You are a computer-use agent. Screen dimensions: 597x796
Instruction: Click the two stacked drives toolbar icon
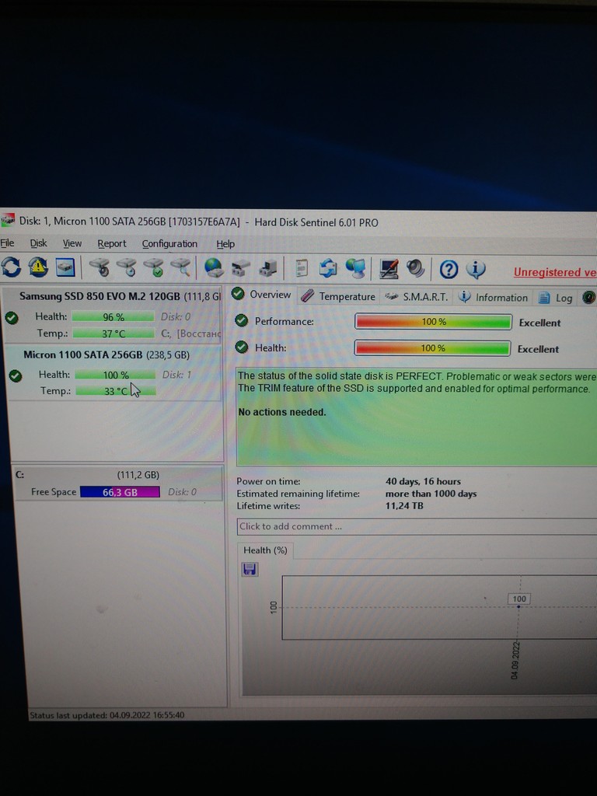pos(241,268)
